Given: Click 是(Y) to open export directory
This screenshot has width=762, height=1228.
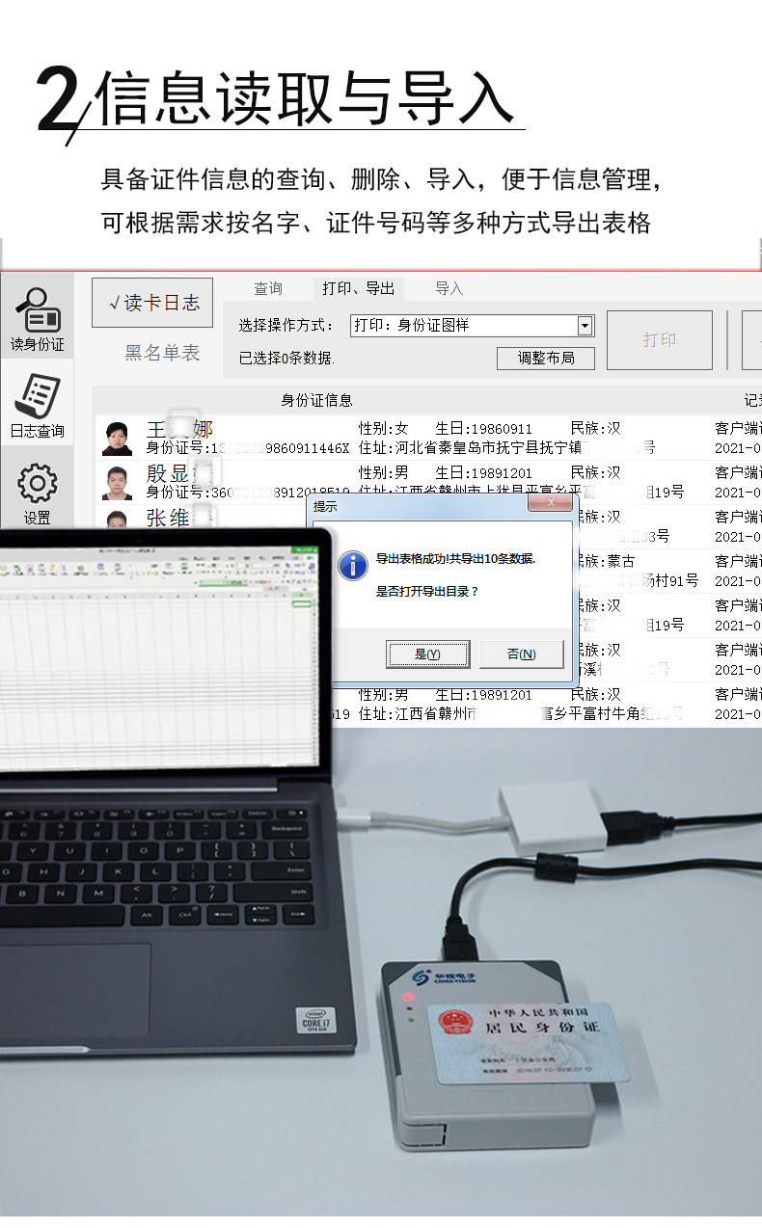Looking at the screenshot, I should 427,654.
